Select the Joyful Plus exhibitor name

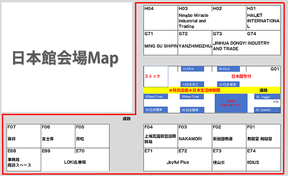(178, 162)
